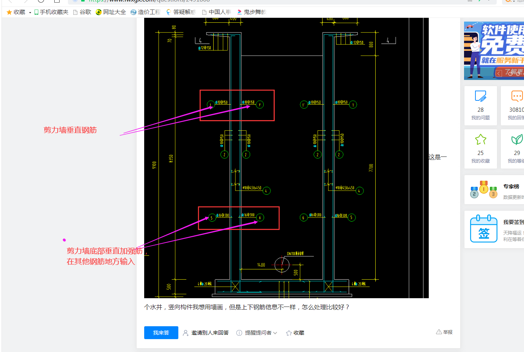
Task: Open the 答疑解惑 bookmark
Action: click(x=181, y=12)
